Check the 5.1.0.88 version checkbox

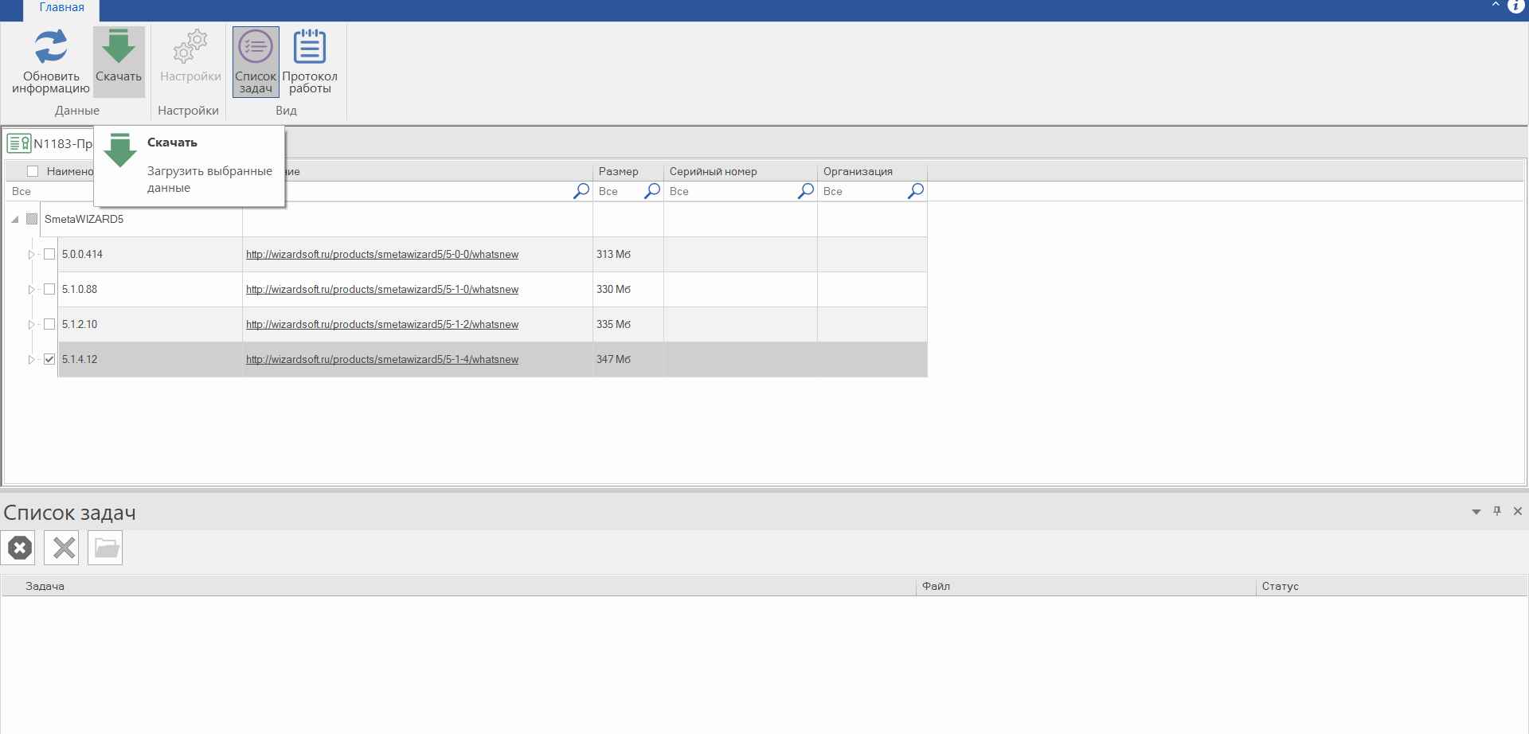49,289
